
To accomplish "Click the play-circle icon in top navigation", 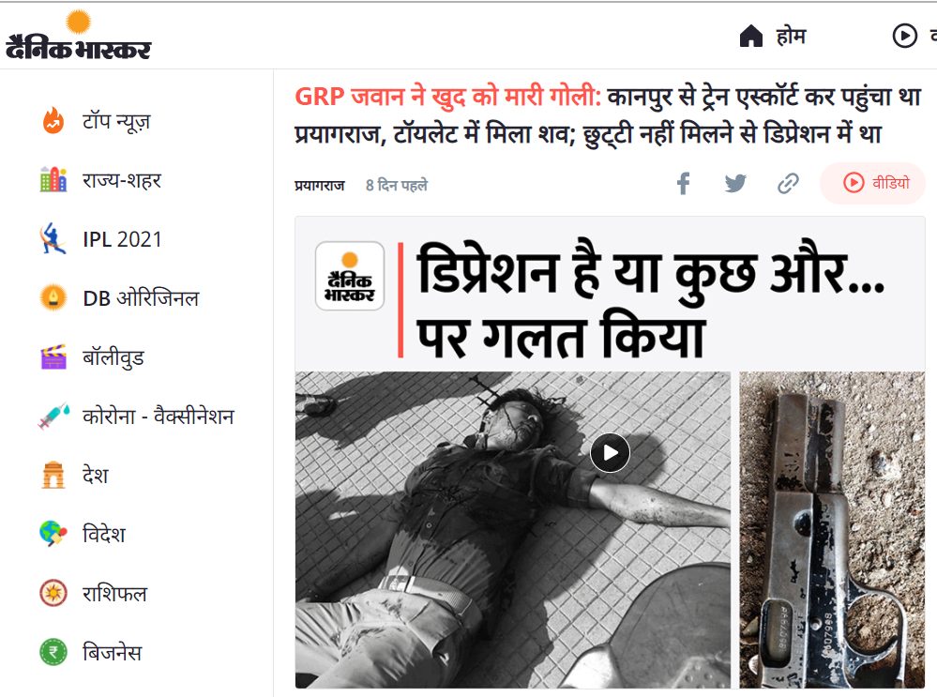I will coord(905,36).
